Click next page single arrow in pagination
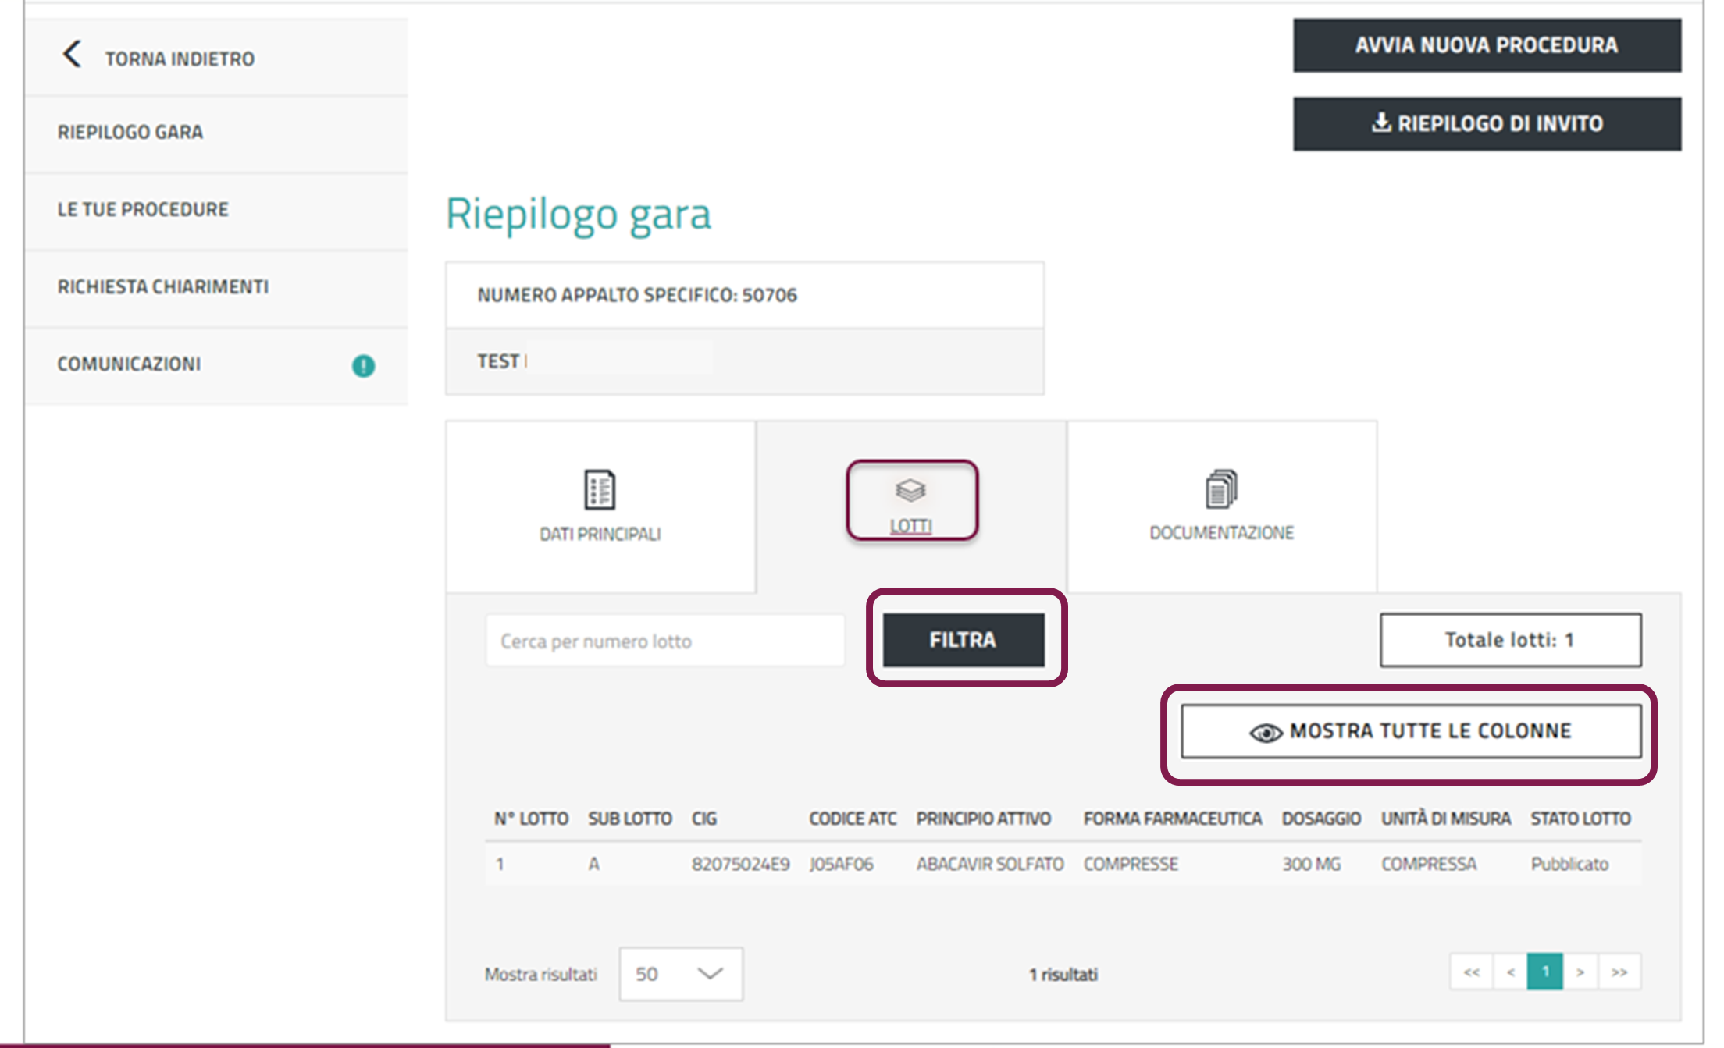1724x1048 pixels. tap(1580, 972)
